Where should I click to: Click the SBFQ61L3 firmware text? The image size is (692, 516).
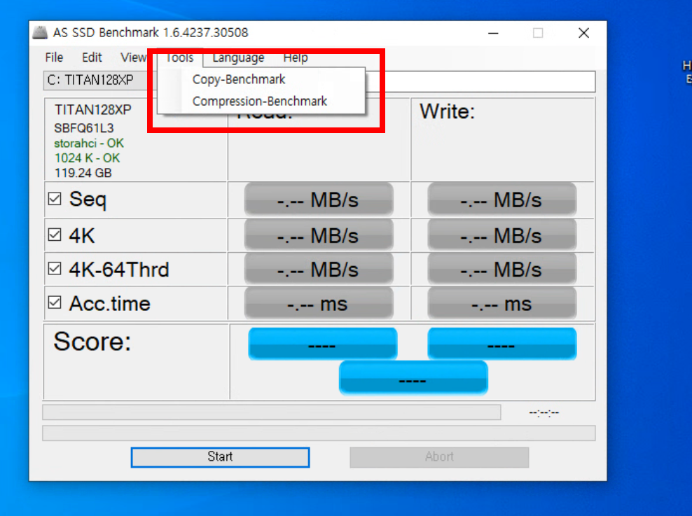click(x=84, y=128)
